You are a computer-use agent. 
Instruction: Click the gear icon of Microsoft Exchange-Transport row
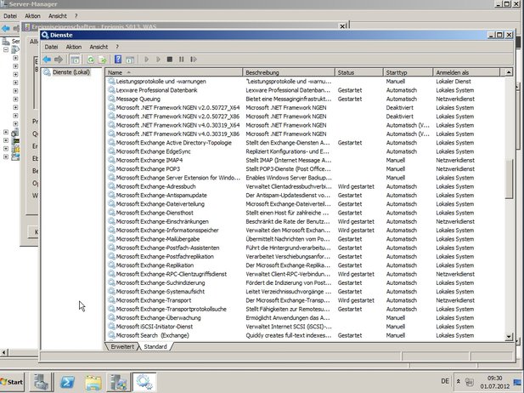pyautogui.click(x=111, y=300)
